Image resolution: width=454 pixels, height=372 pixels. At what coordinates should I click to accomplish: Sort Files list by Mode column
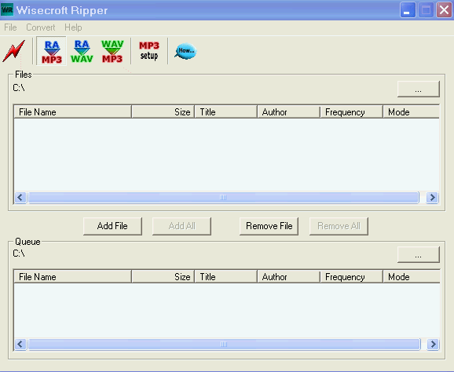412,112
